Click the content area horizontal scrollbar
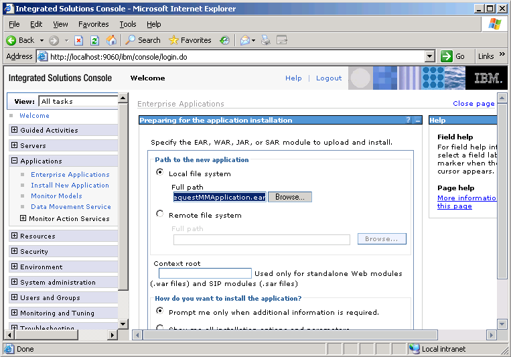This screenshot has width=511, height=357. (291, 335)
